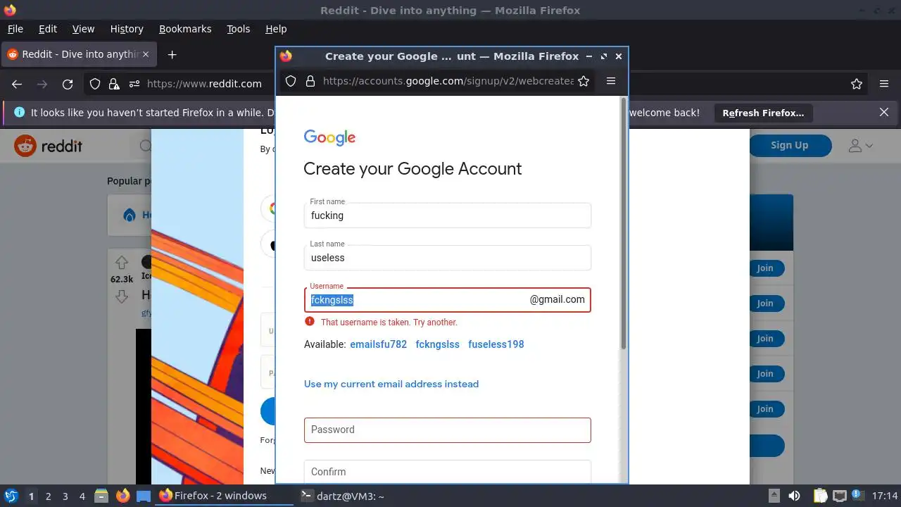The image size is (901, 507).
Task: Close the Reddit tab
Action: click(x=146, y=54)
